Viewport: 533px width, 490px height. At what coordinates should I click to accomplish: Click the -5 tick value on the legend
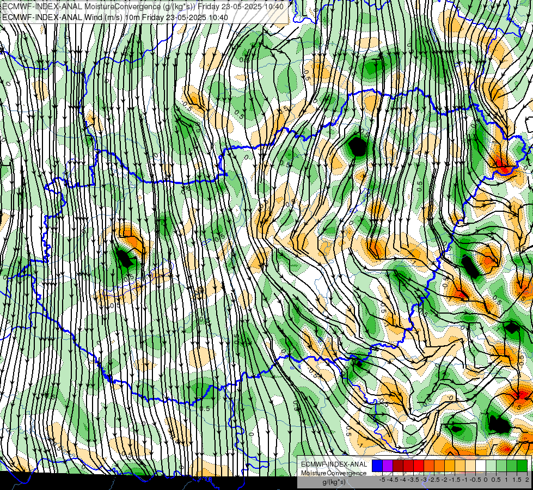382,480
